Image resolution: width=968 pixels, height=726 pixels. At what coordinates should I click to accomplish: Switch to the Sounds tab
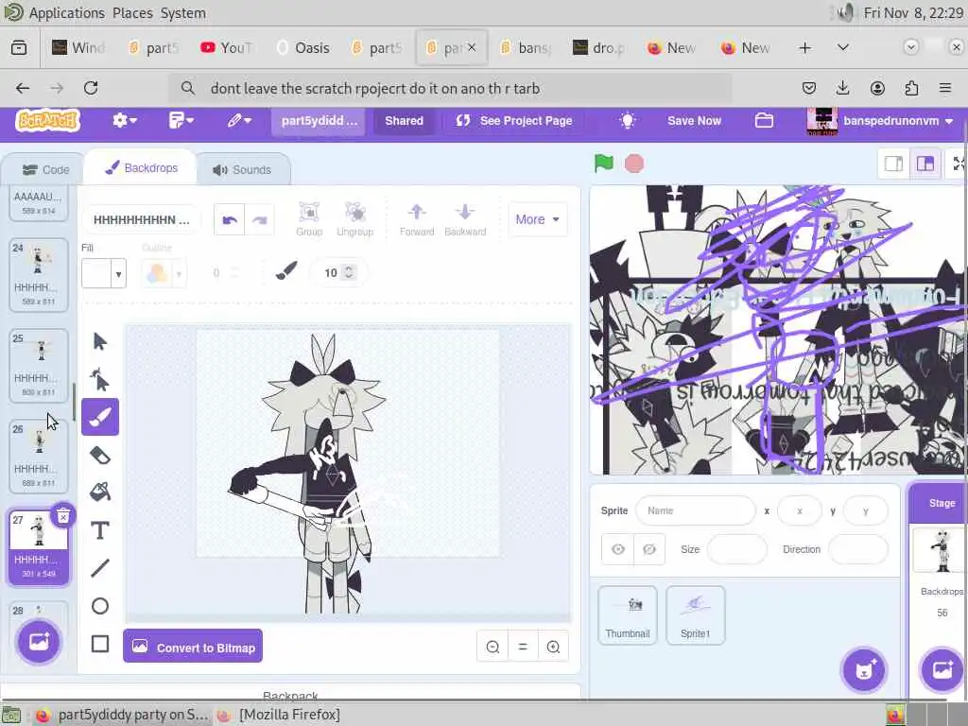click(242, 170)
